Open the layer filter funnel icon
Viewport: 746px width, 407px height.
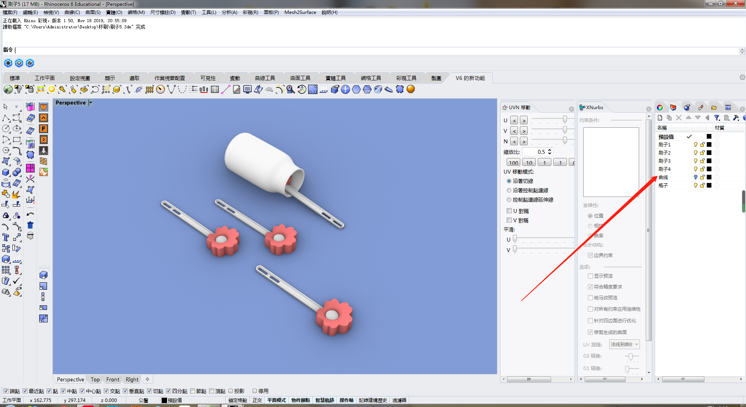point(717,118)
